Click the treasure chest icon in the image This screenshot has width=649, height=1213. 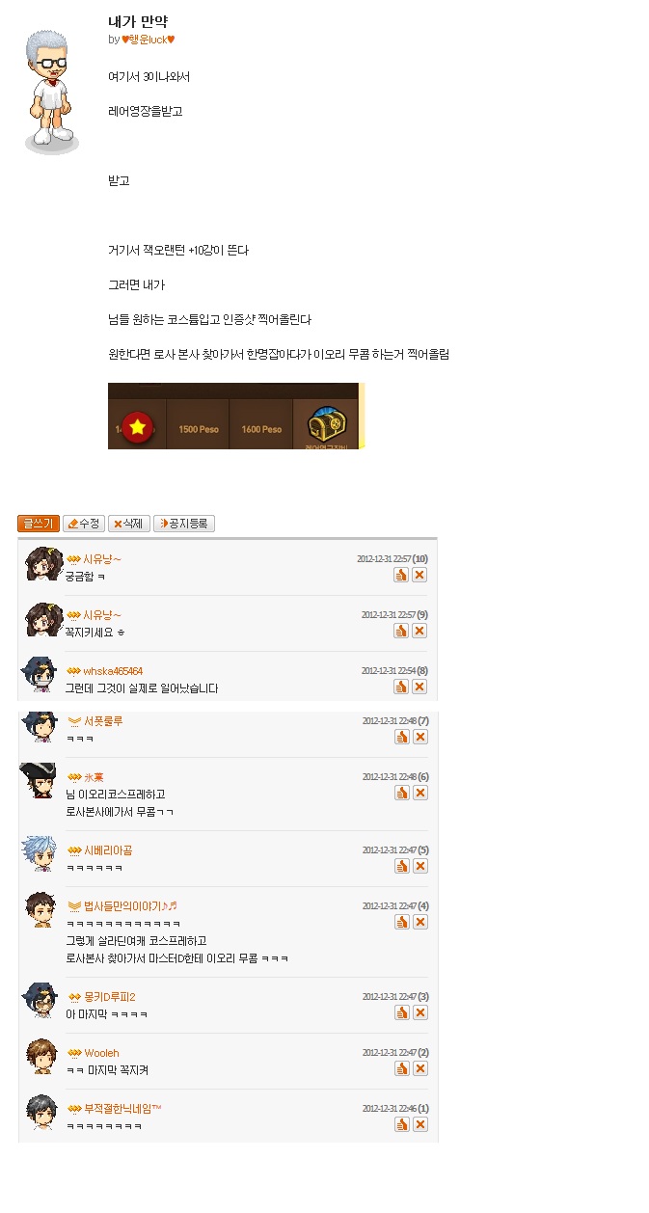(x=327, y=425)
